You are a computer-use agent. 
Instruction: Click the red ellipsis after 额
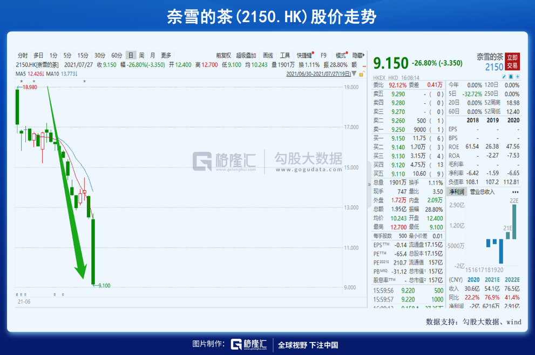(364, 65)
